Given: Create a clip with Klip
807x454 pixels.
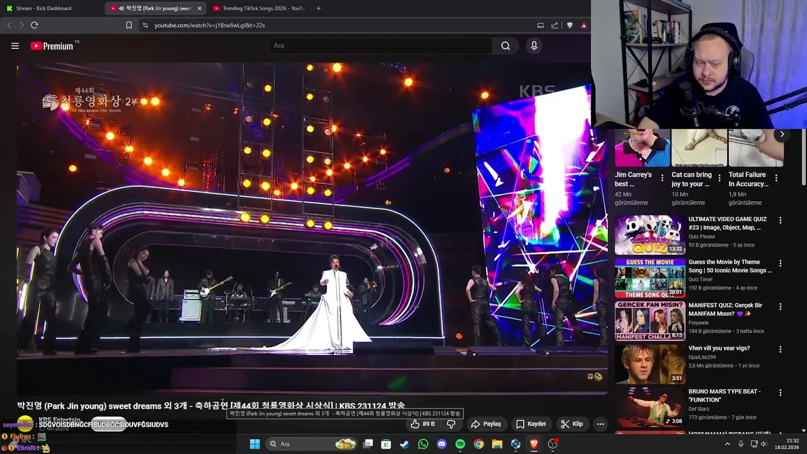Looking at the screenshot, I should coord(572,424).
